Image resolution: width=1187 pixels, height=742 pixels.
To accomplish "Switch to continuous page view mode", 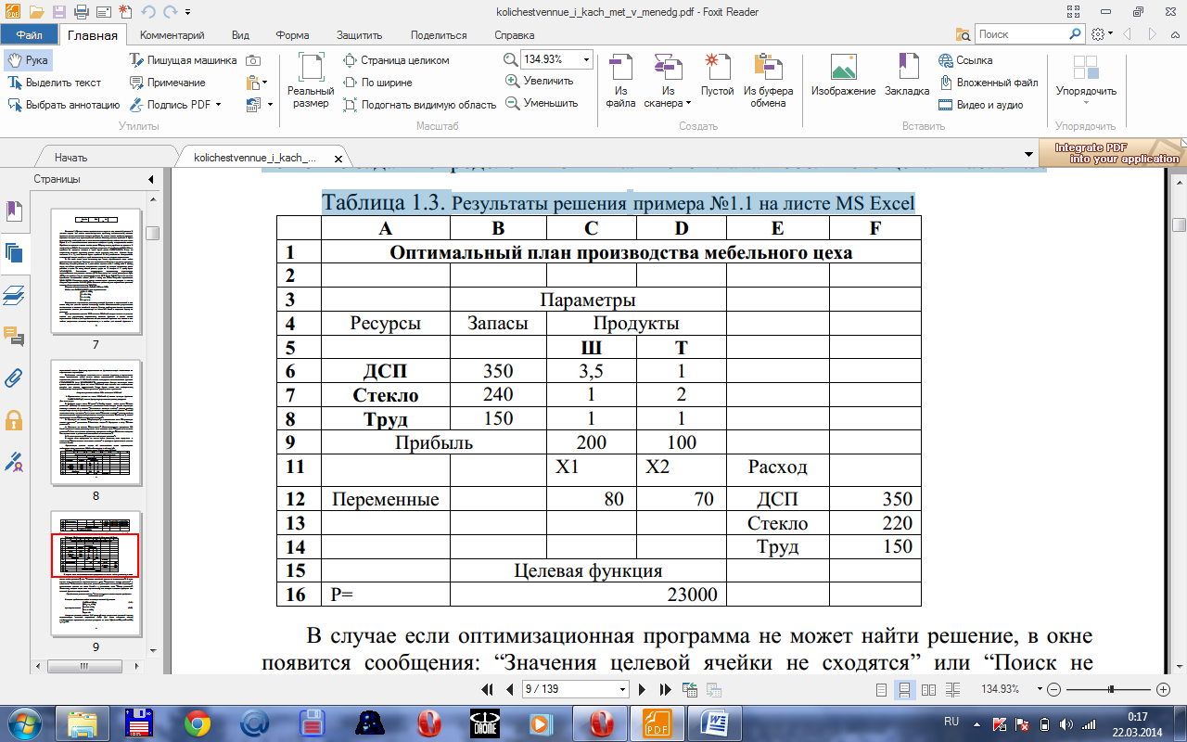I will tap(905, 690).
